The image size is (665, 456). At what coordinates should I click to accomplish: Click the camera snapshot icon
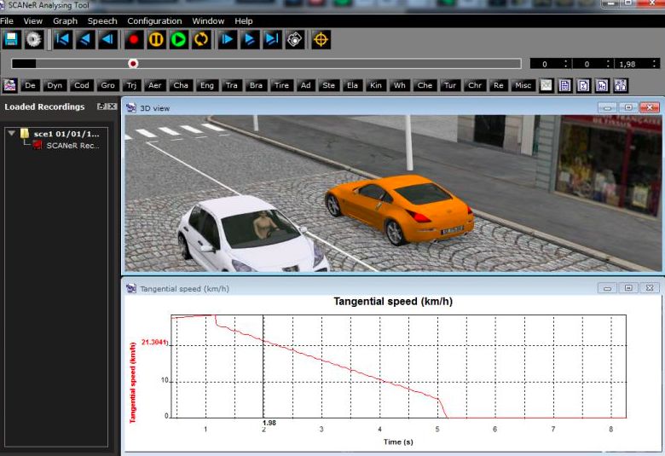tap(295, 39)
